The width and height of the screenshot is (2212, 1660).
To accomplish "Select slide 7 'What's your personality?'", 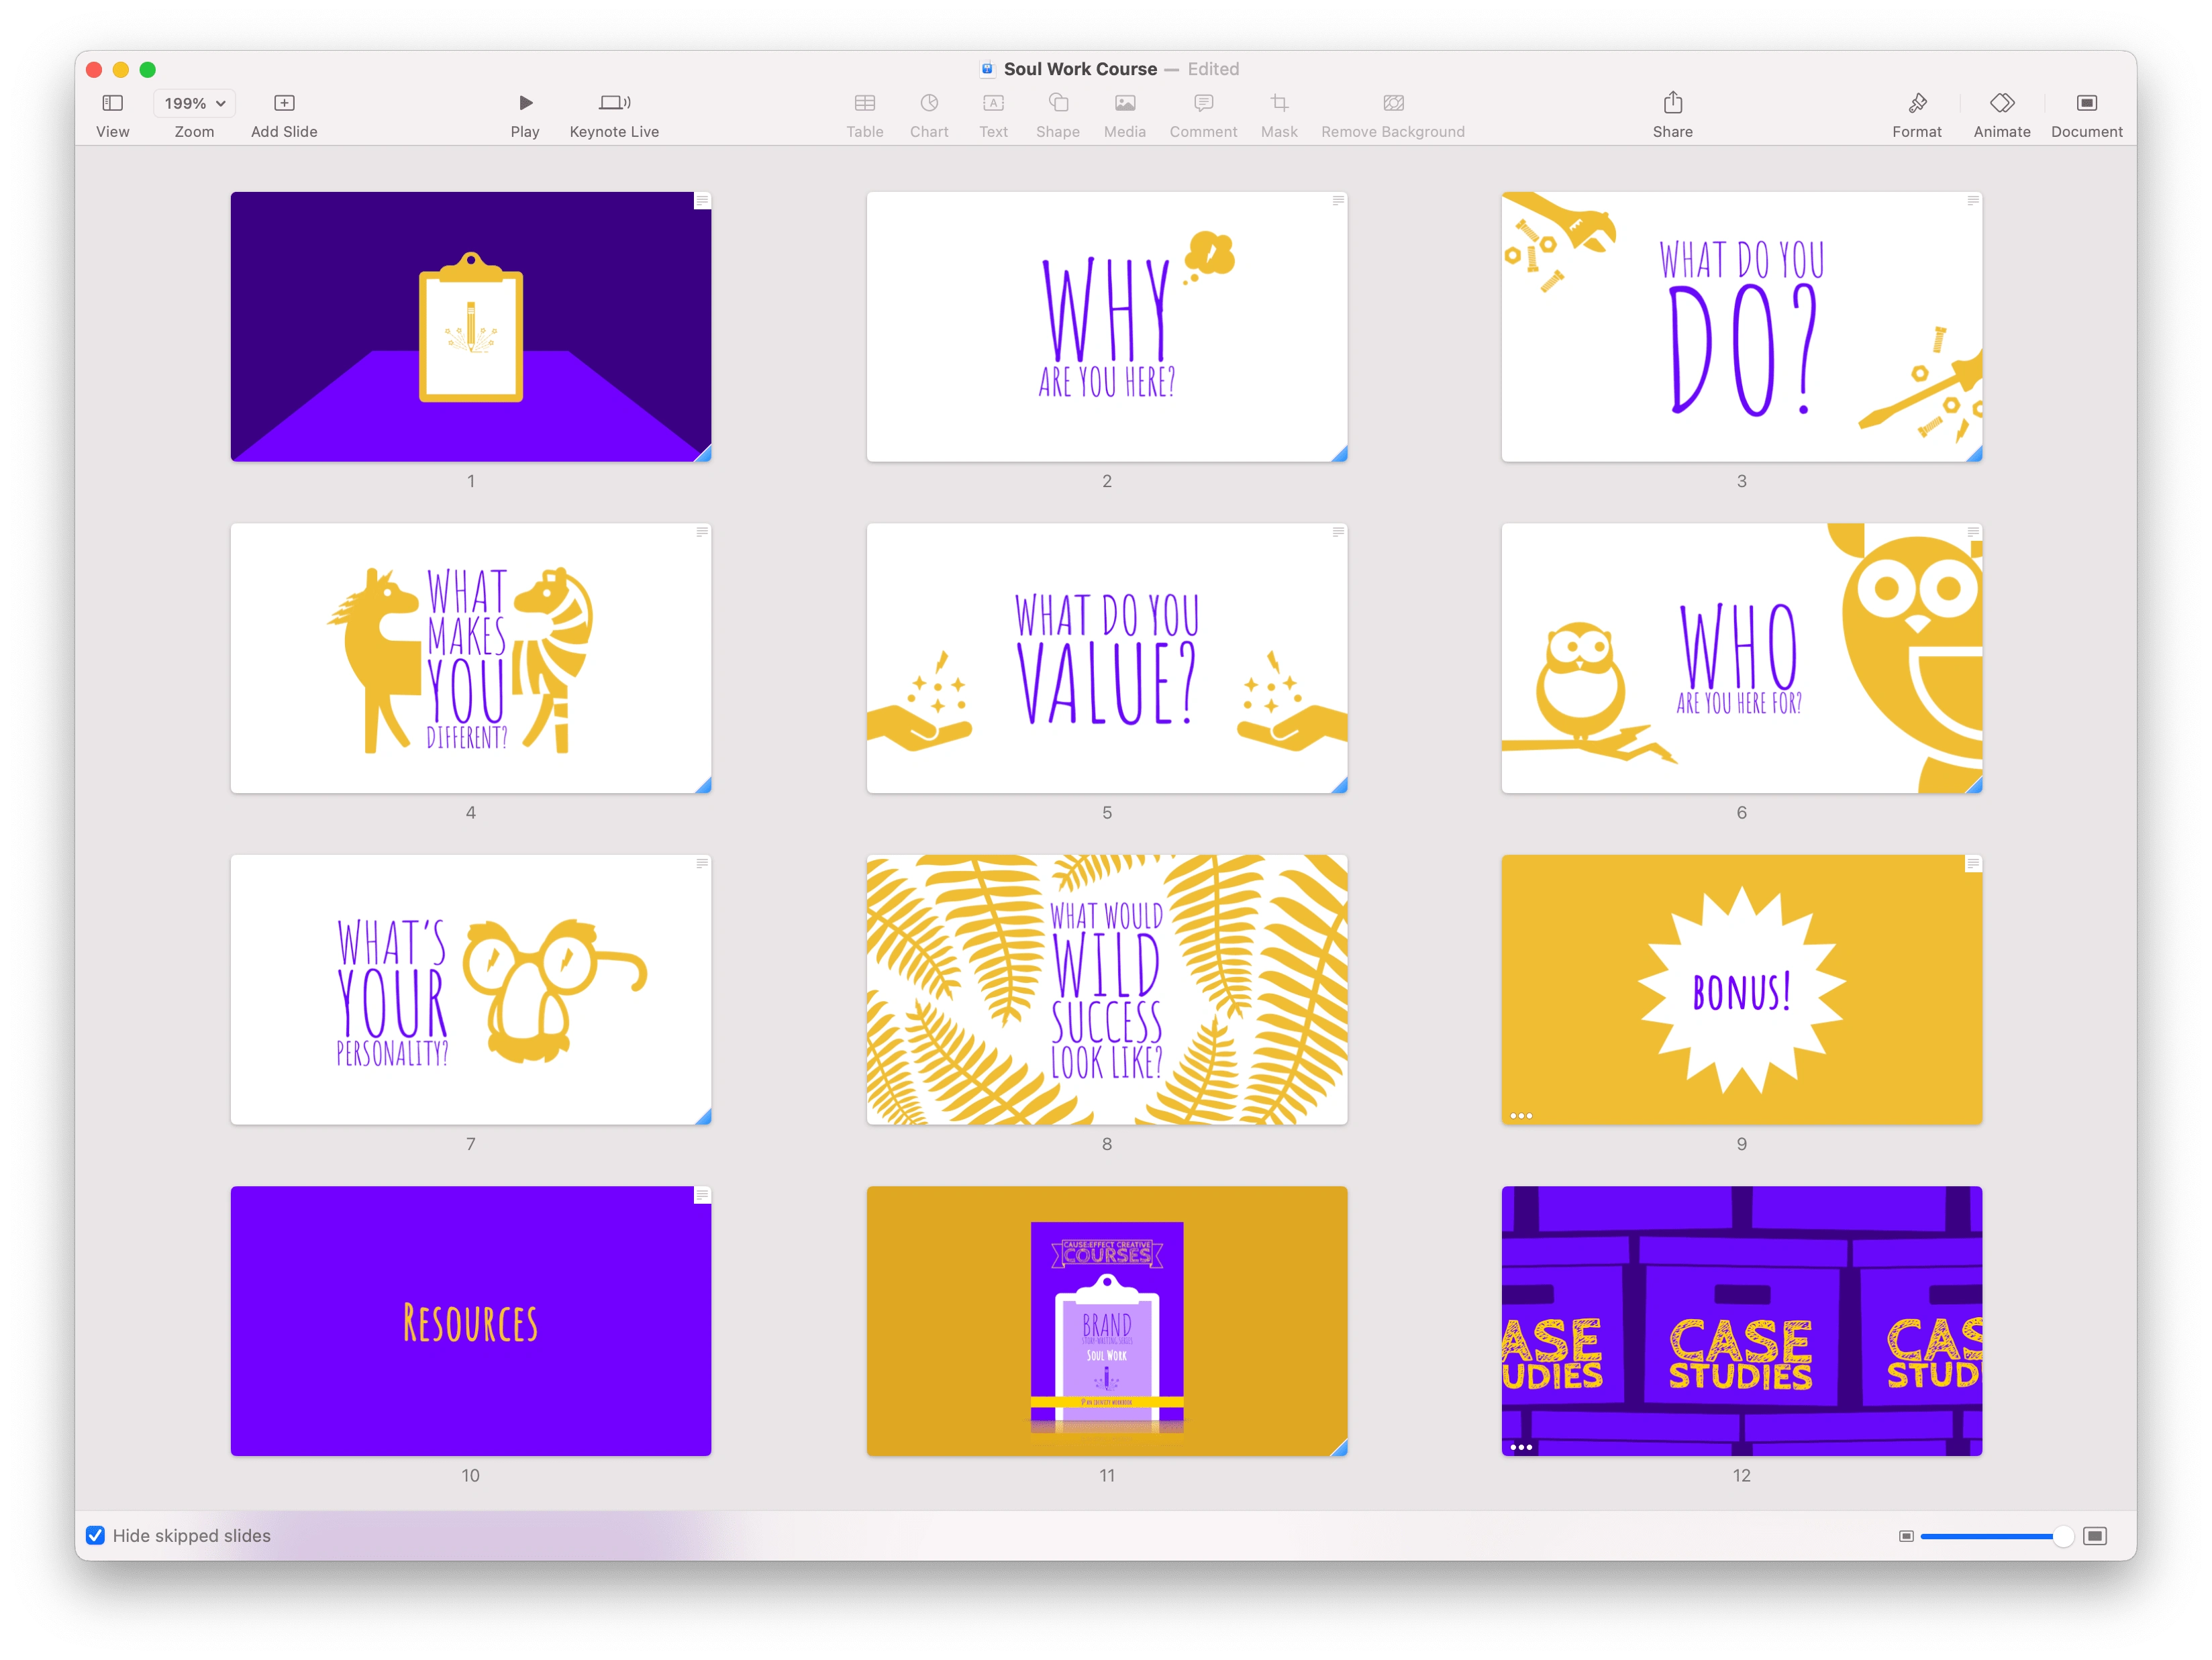I will pos(471,989).
